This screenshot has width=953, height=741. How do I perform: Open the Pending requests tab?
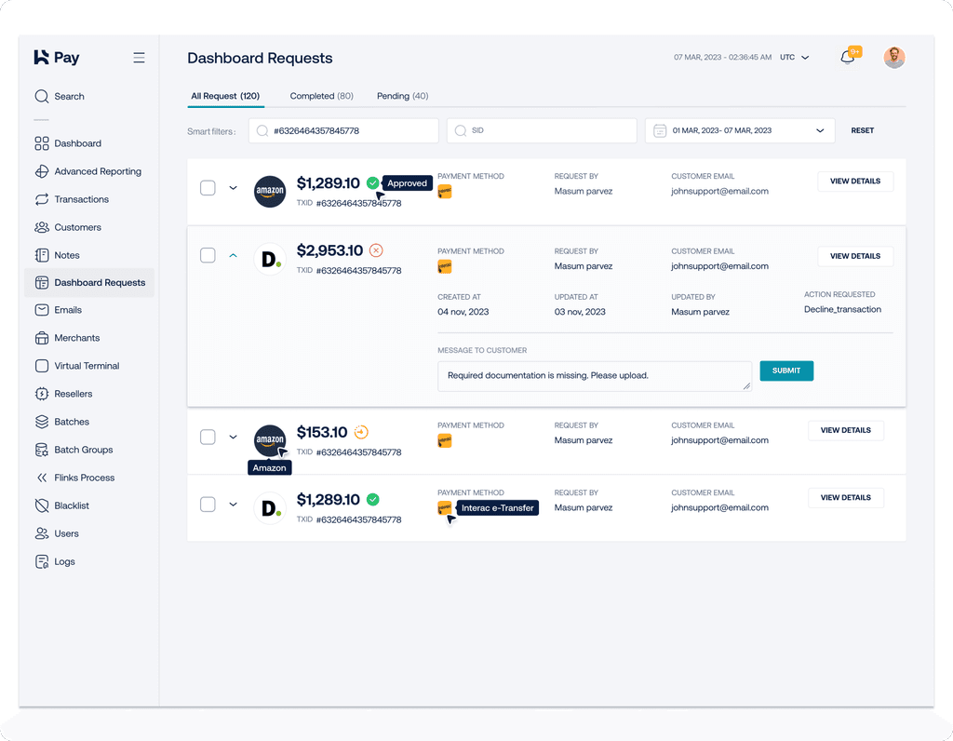[402, 96]
